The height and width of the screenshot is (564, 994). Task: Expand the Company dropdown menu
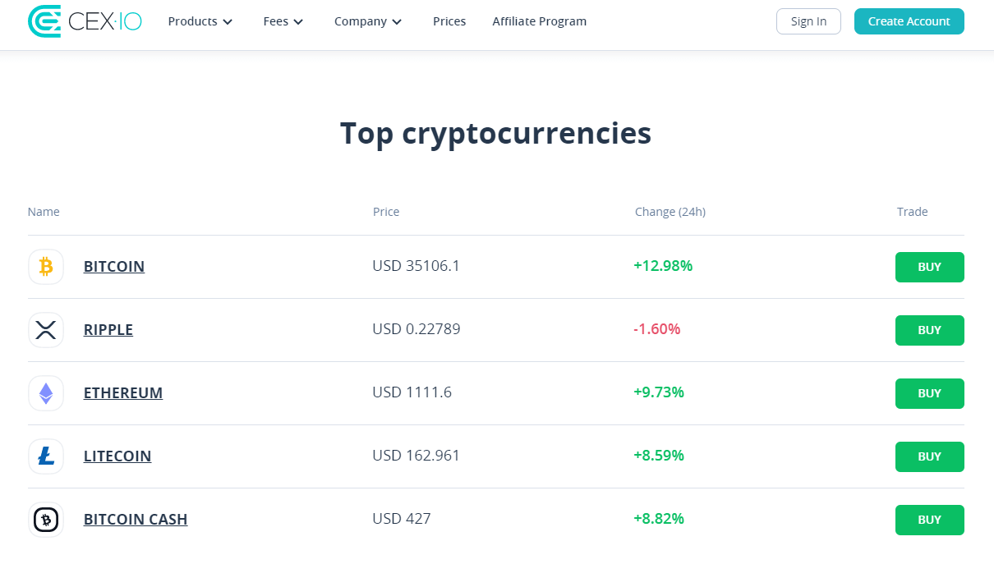pyautogui.click(x=368, y=21)
